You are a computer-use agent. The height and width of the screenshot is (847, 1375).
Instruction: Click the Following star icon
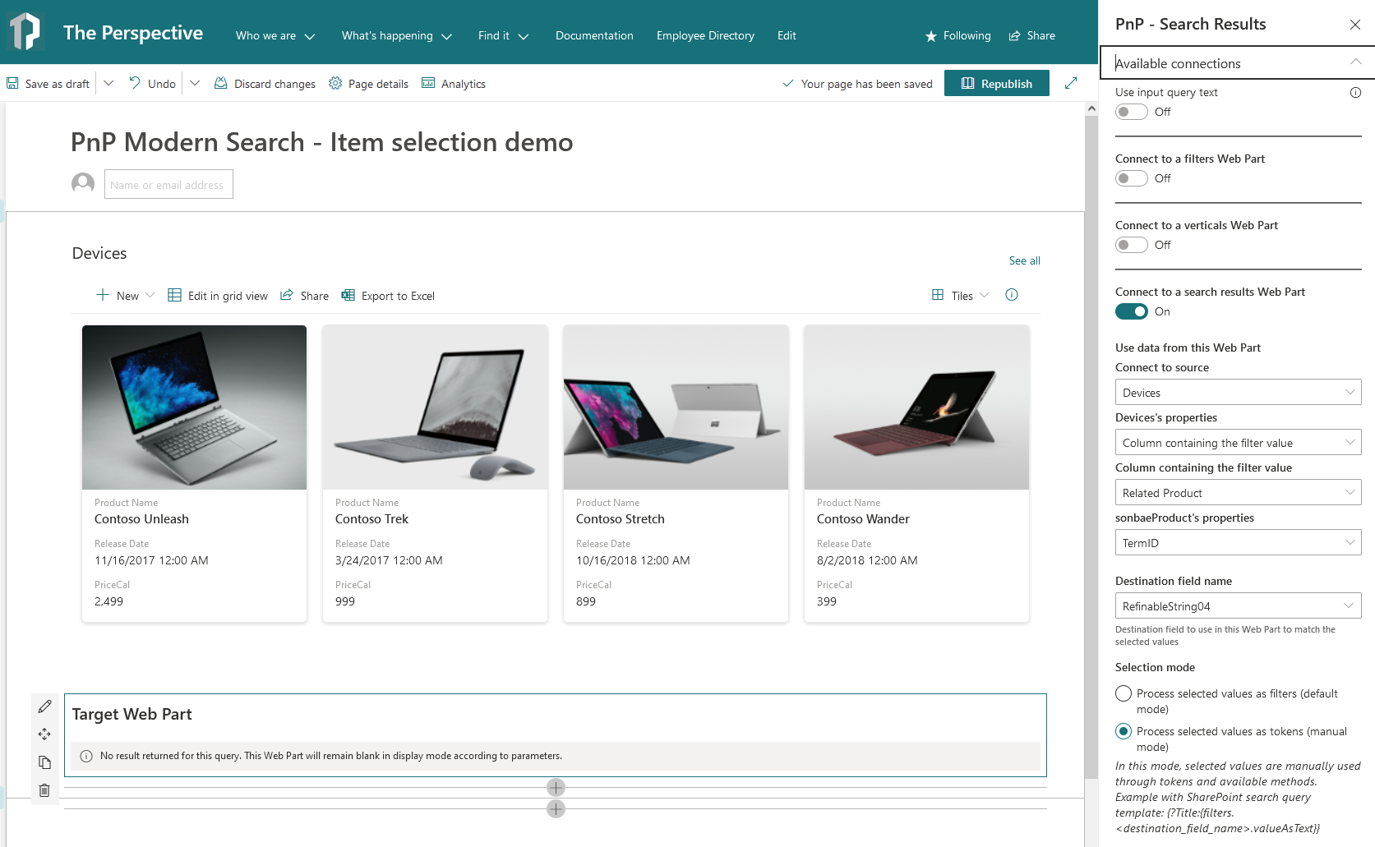click(930, 36)
